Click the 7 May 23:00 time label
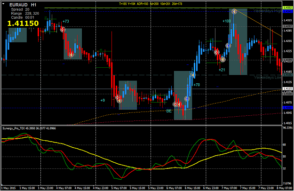This screenshot has height=191, width=294. point(266,188)
